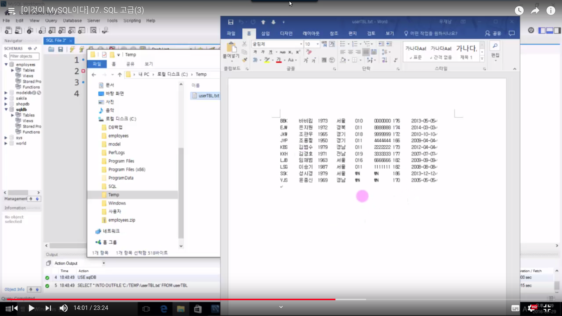Open the Query menu in Workbench
Viewport: 562px width, 316px height.
tap(51, 20)
